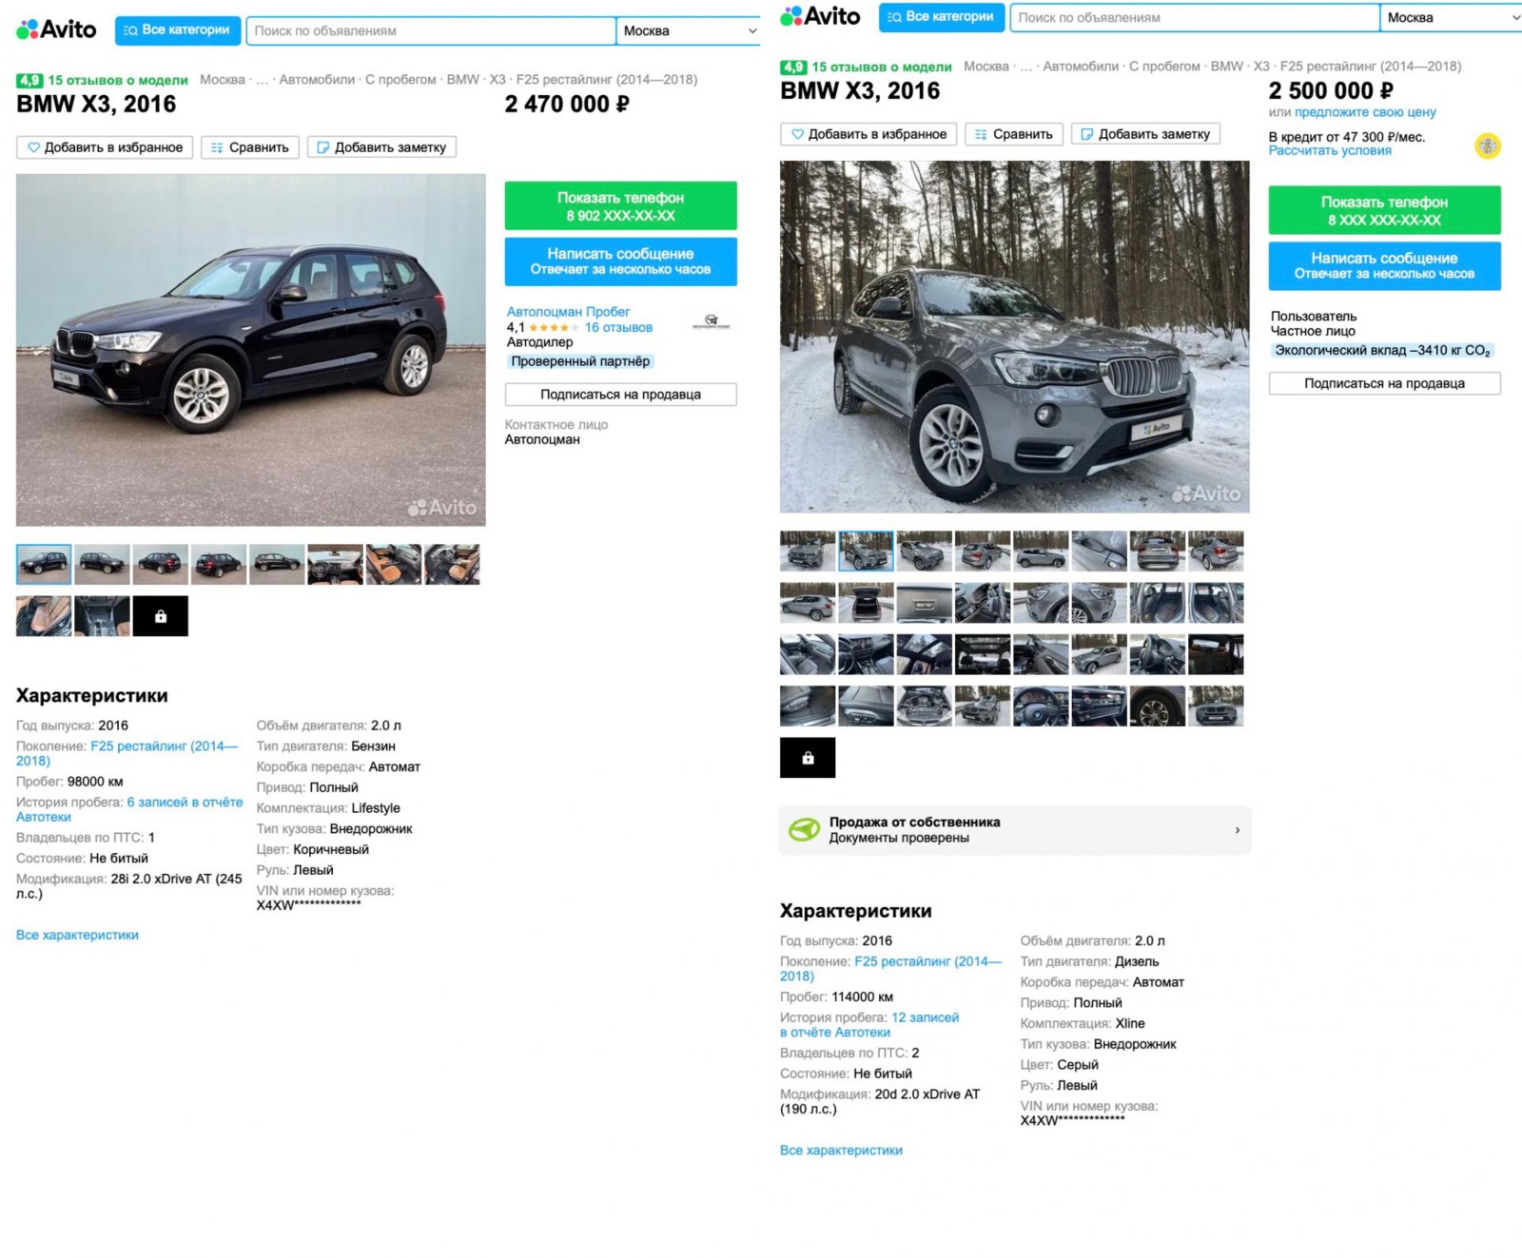Click the Автолоцман dealer logo

click(x=711, y=321)
